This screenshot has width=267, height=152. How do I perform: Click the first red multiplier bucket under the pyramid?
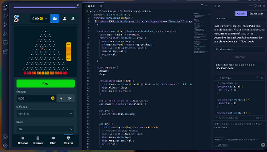pyautogui.click(x=25, y=73)
